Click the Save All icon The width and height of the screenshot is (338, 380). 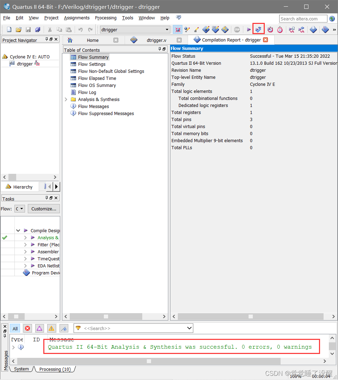[38, 30]
